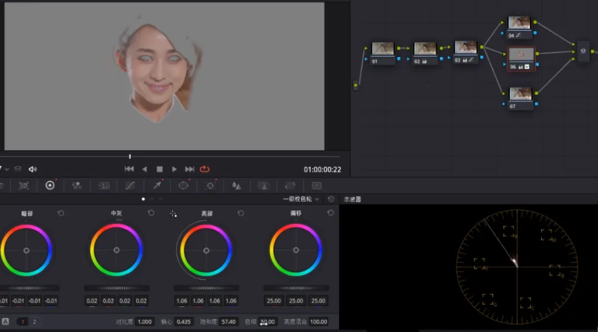Screen dimensions: 598x332
Task: Open the Color Match palette
Action: 24,185
